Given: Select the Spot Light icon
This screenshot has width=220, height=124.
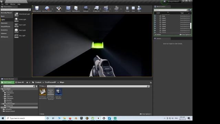Looking at the screenshot, I should [16, 25].
